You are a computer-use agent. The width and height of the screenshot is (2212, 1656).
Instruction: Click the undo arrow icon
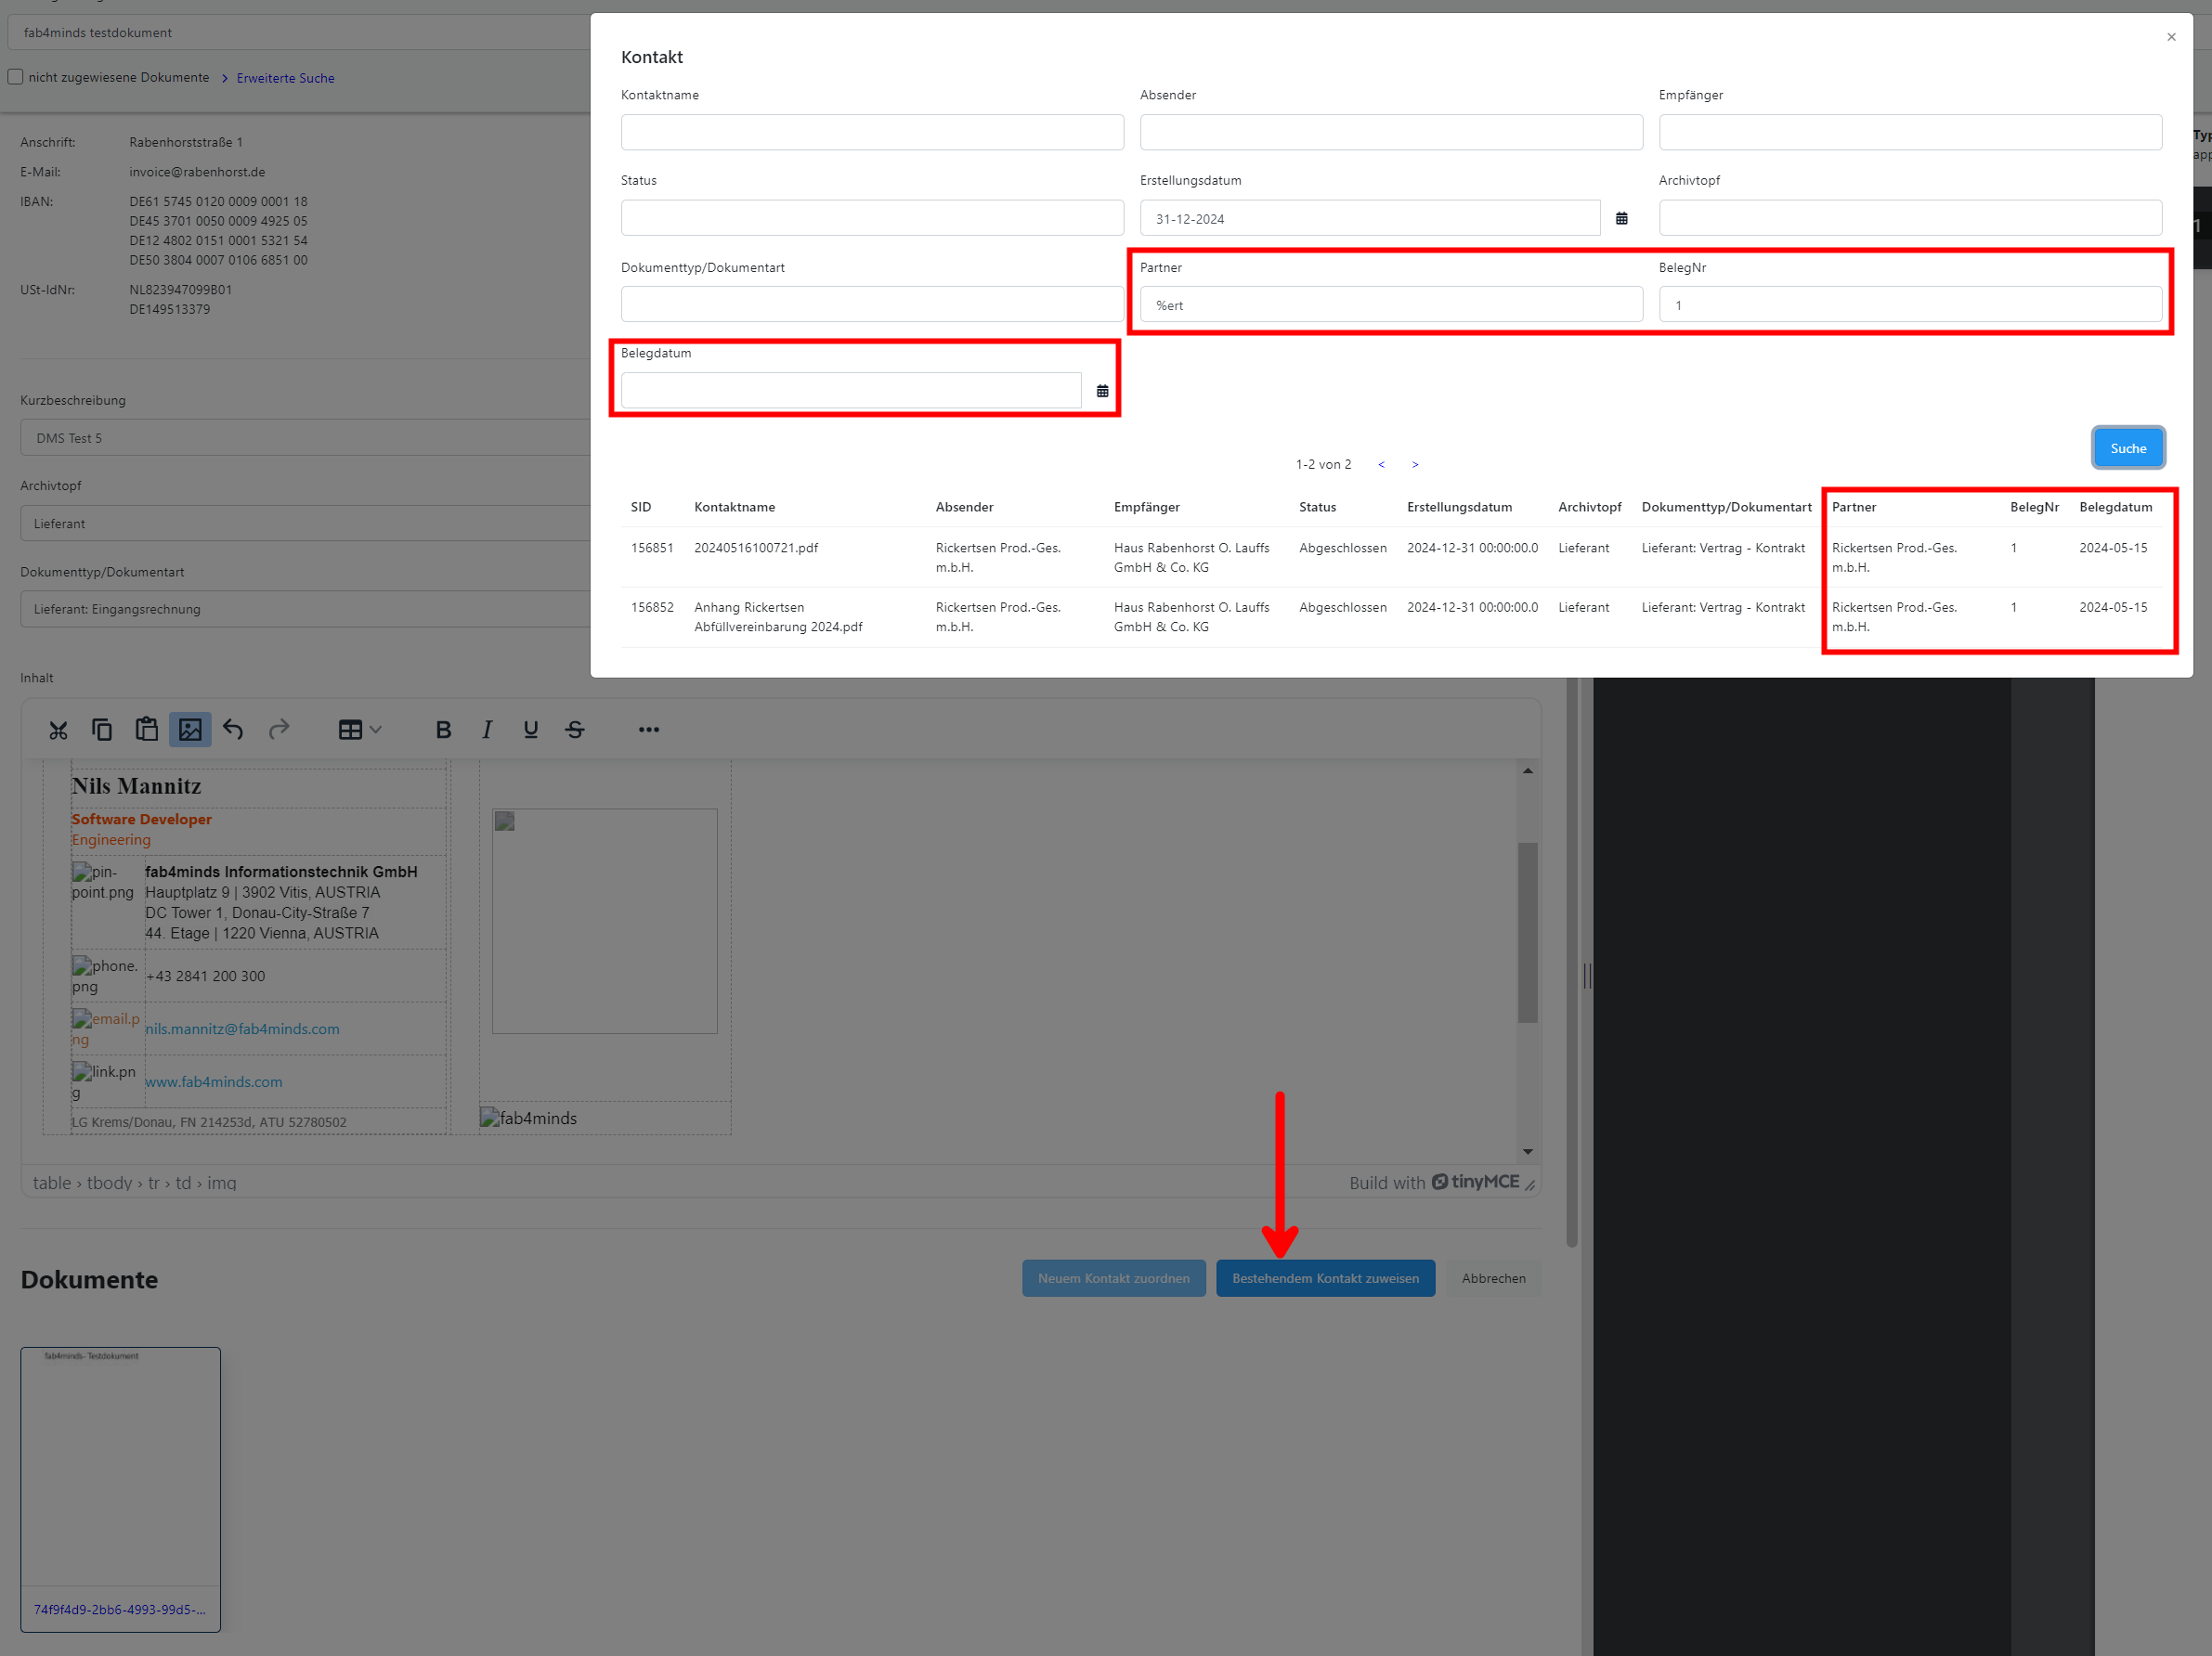pyautogui.click(x=233, y=730)
